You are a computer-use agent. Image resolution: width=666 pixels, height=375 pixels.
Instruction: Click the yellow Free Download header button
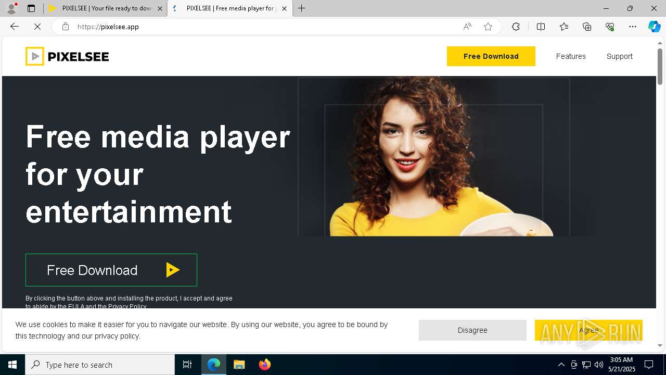(x=491, y=56)
